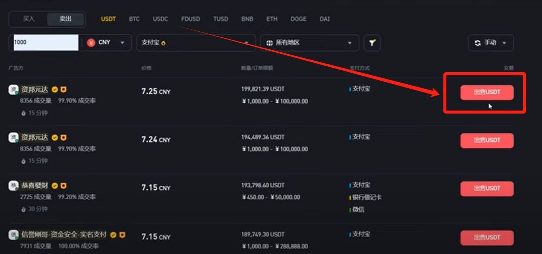Select the 卖出 (sell) toggle
This screenshot has height=254, width=542.
tap(65, 19)
